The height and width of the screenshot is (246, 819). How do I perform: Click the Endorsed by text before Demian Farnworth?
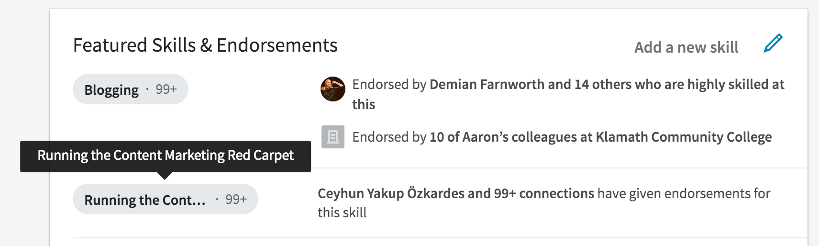point(389,84)
